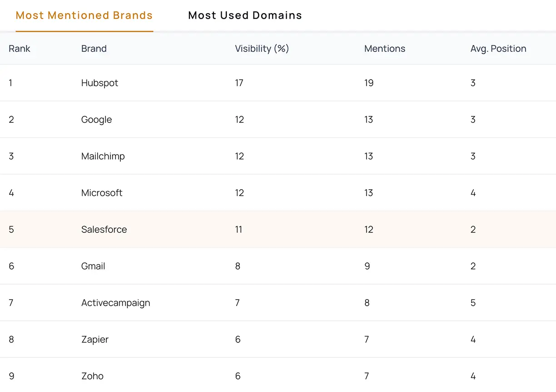Select the Salesforce brand cell
This screenshot has width=556, height=392.
point(104,229)
